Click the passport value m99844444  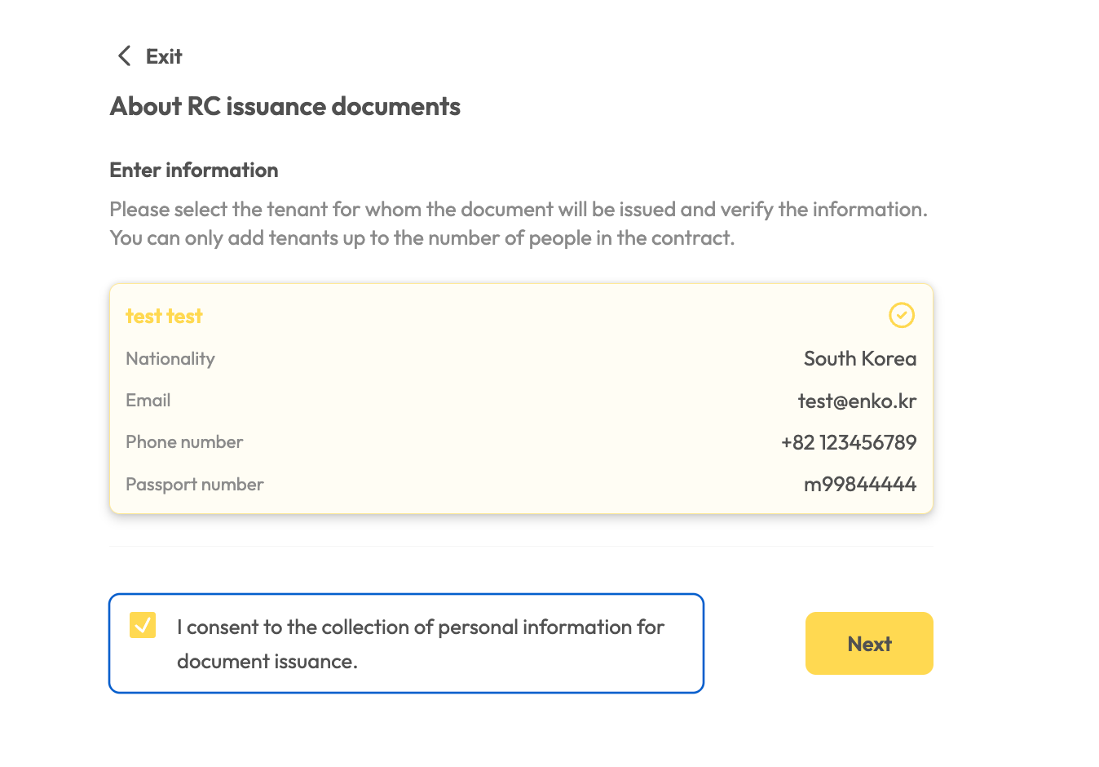(x=859, y=485)
